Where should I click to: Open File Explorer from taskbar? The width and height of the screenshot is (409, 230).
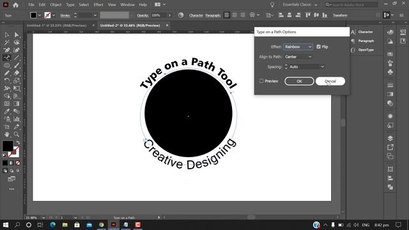click(65, 225)
